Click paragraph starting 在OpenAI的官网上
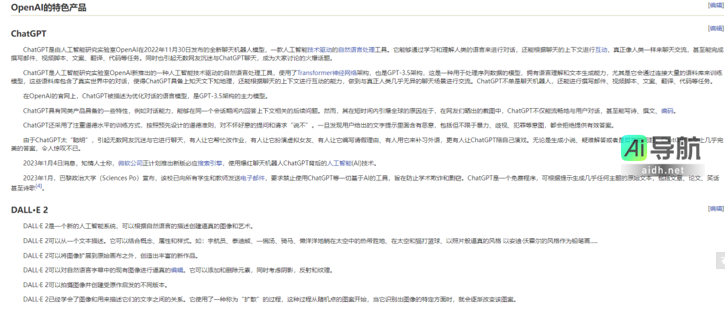The height and width of the screenshot is (312, 725). coord(145,96)
